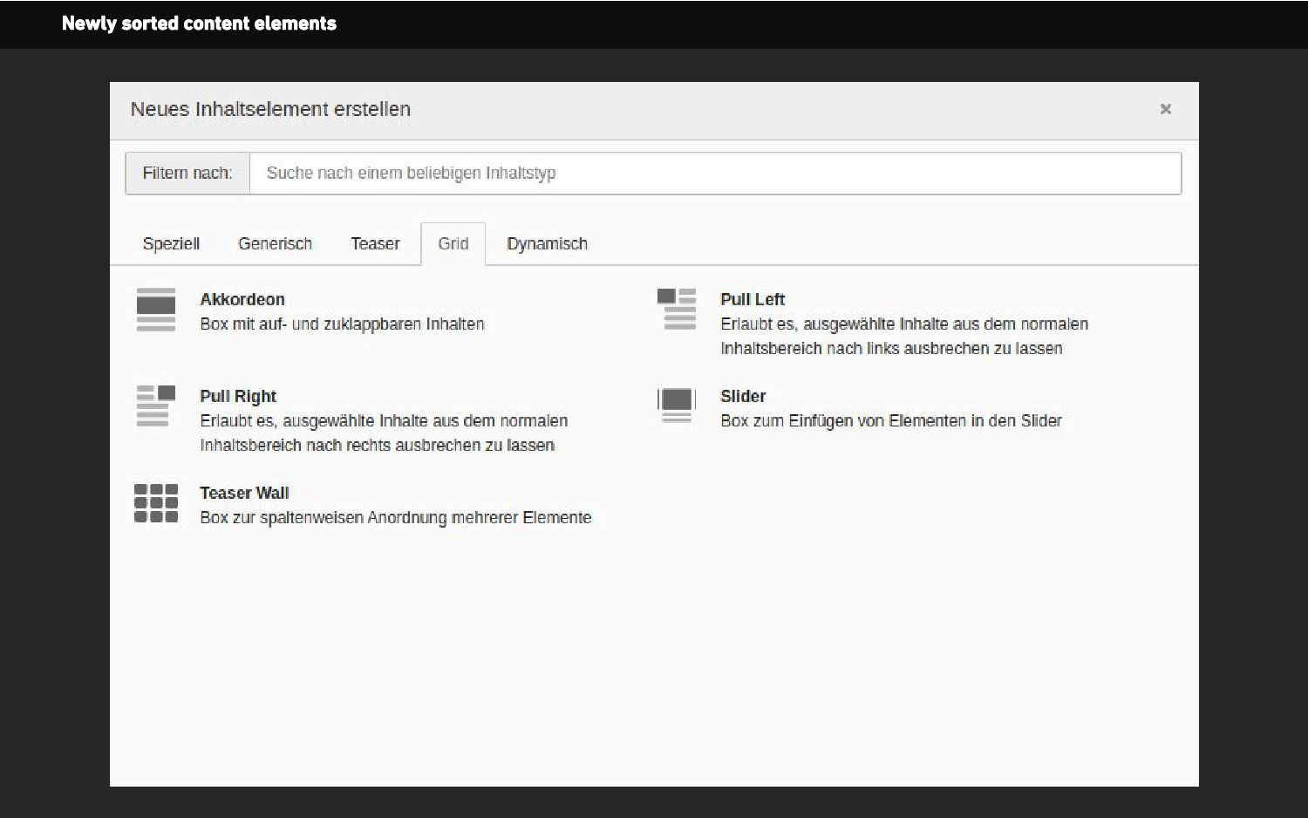This screenshot has width=1308, height=818.
Task: Select the Grid tab
Action: [453, 244]
